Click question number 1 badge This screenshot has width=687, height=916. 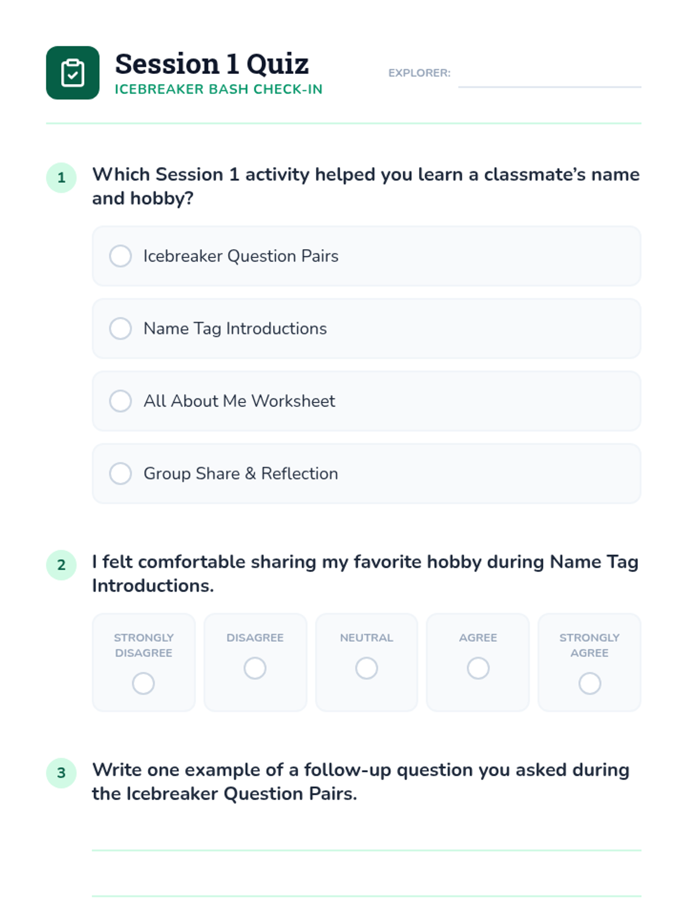click(61, 177)
